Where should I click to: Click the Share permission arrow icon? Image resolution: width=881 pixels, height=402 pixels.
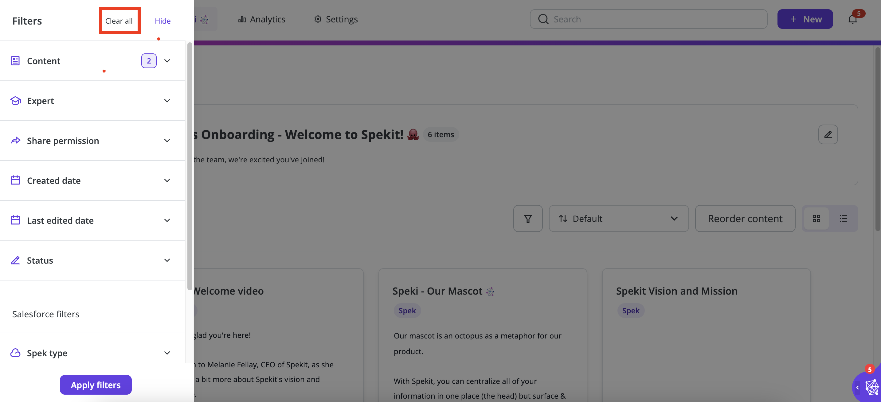tap(15, 140)
